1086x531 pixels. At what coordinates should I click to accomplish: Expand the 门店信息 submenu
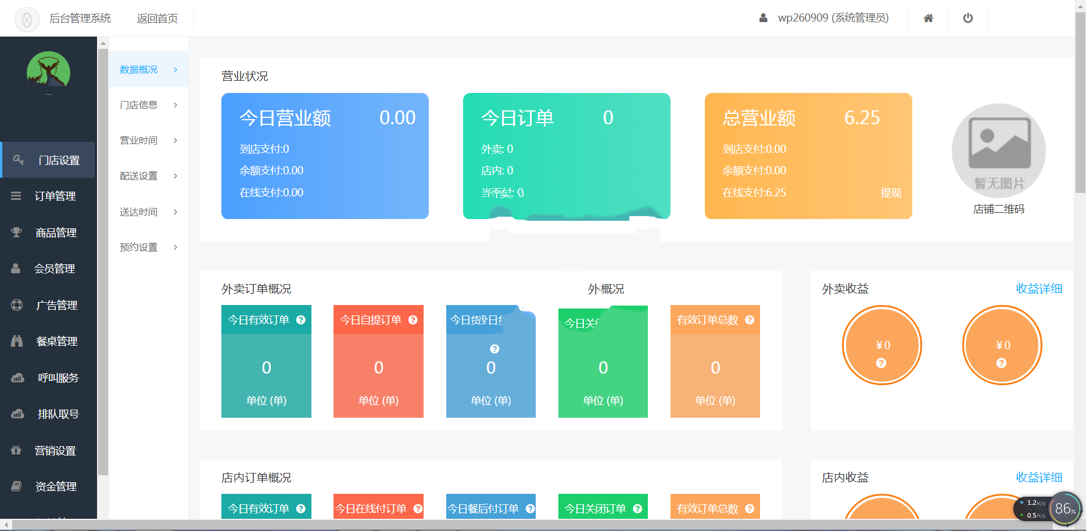138,105
